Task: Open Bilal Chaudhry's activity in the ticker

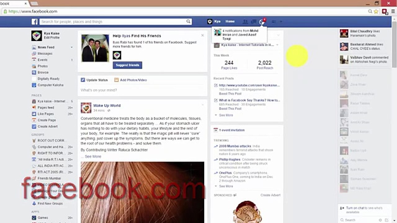Action: [x=364, y=33]
